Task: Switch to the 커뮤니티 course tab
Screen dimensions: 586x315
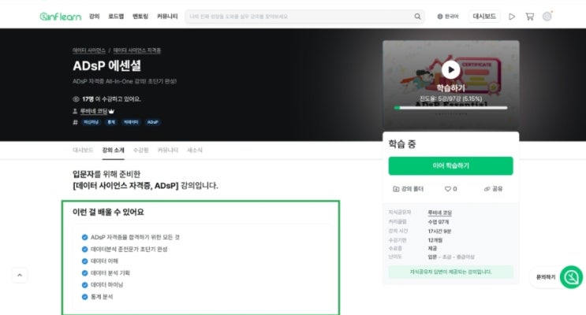Action: click(x=167, y=150)
